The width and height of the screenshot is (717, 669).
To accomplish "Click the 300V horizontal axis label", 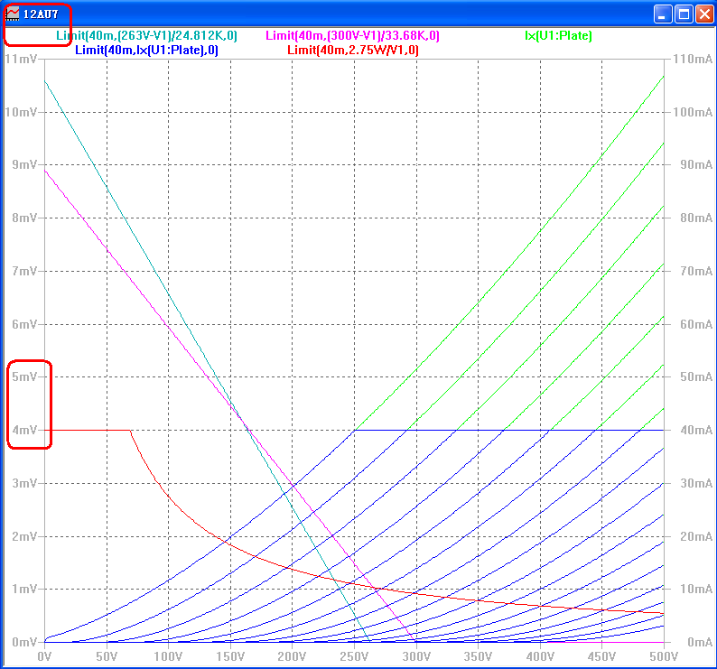I will click(x=416, y=656).
